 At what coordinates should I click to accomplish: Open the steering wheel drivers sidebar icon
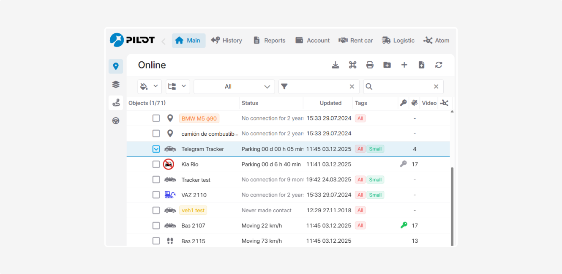[x=116, y=121]
